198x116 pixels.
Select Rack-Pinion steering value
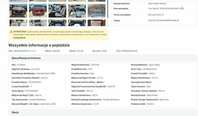click(x=152, y=95)
